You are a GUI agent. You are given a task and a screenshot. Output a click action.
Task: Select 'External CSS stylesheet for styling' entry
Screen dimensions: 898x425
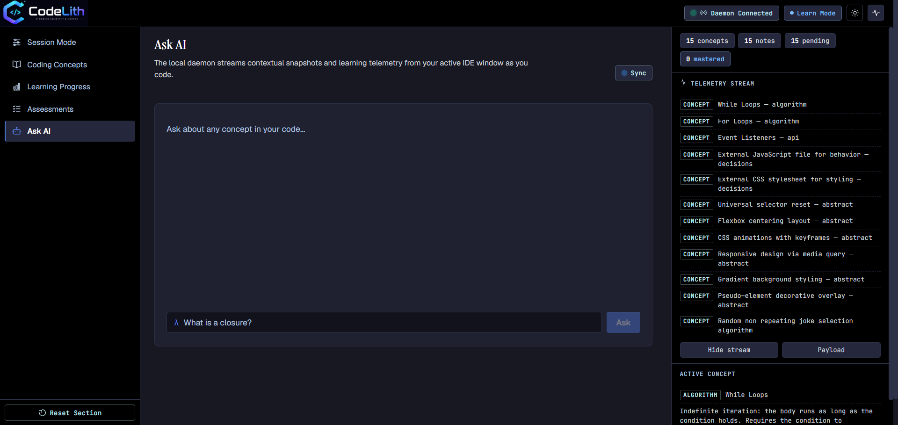point(780,184)
